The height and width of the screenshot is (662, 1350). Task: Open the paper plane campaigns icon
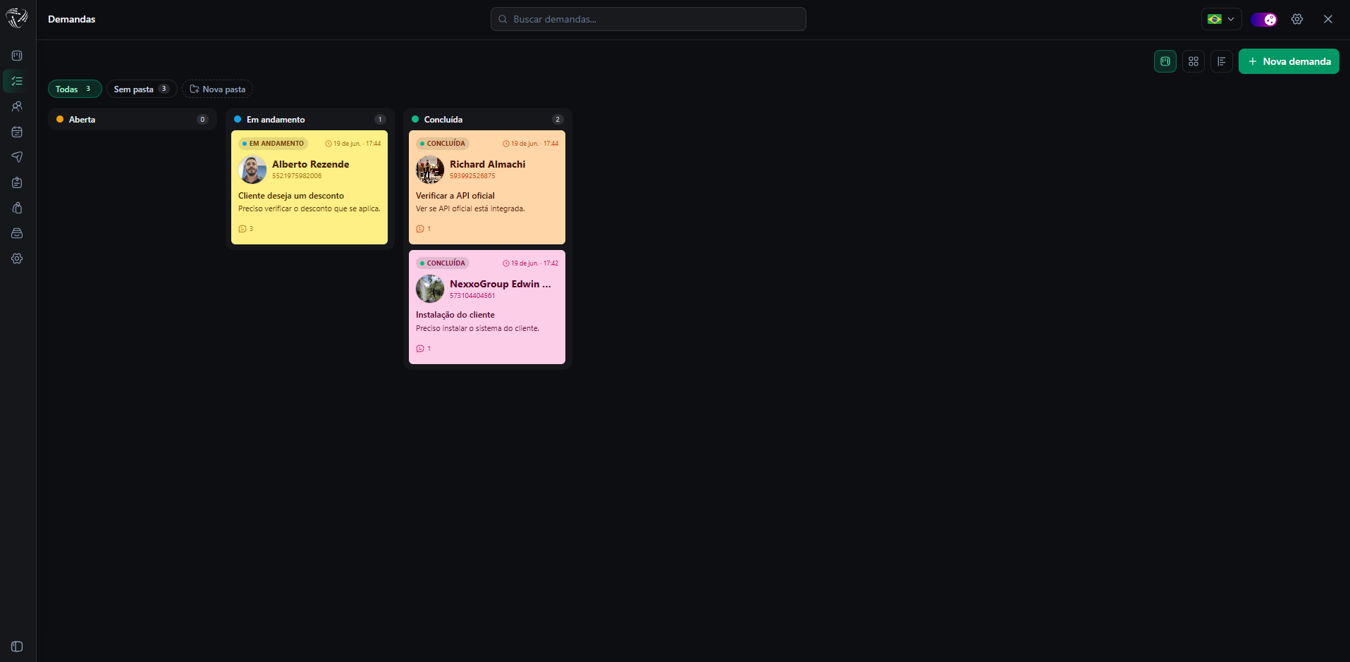click(x=17, y=157)
